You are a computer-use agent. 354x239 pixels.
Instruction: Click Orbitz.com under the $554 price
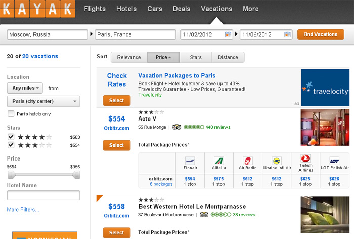[116, 128]
